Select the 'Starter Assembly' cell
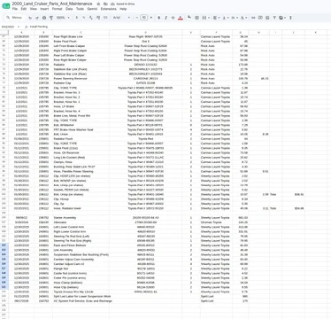Image resolution: width=331 pixels, height=319 pixels. tap(81, 218)
